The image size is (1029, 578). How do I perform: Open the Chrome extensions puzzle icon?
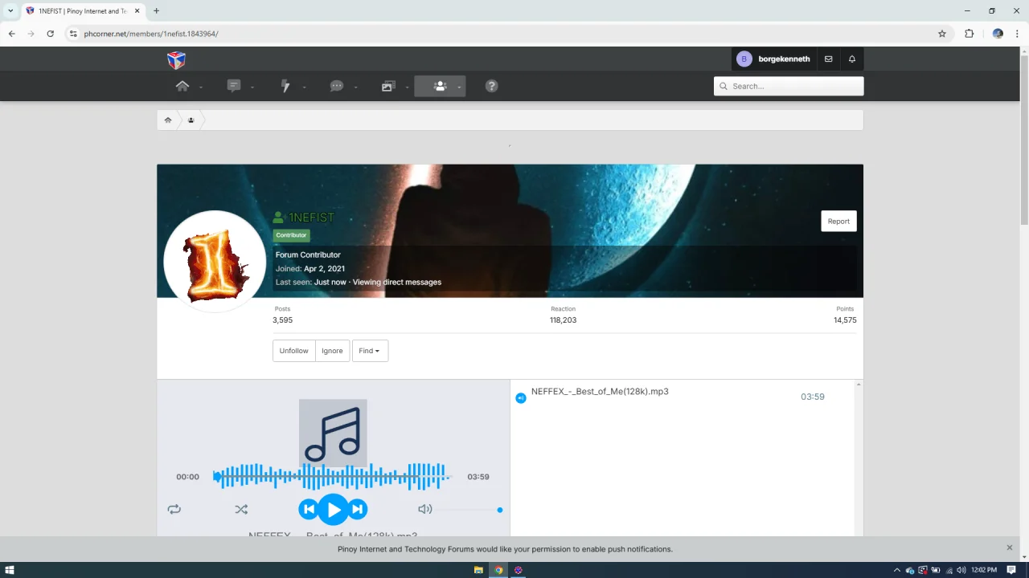coord(969,34)
